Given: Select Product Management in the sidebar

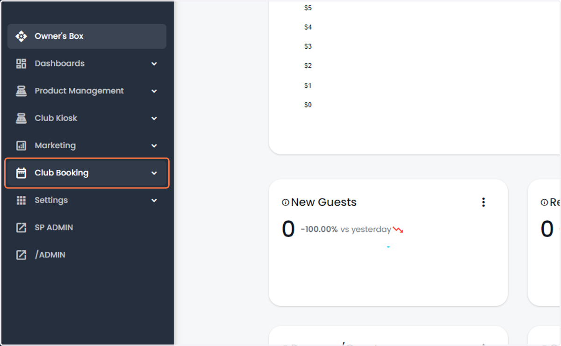Looking at the screenshot, I should point(87,91).
